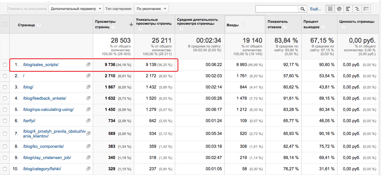This screenshot has width=381, height=176.
Task: Tick the checkbox for /tarifyi/ row
Action: coord(4,121)
